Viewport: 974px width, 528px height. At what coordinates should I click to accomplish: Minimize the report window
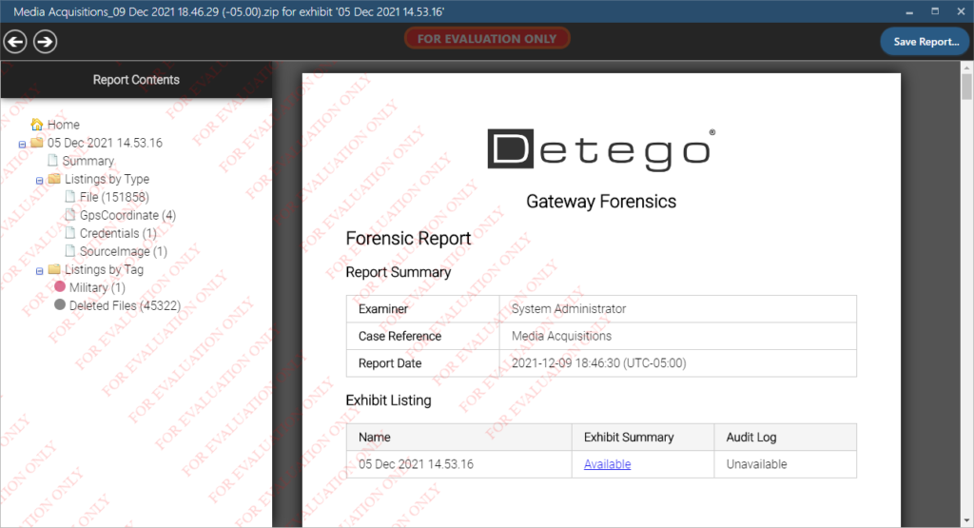909,11
